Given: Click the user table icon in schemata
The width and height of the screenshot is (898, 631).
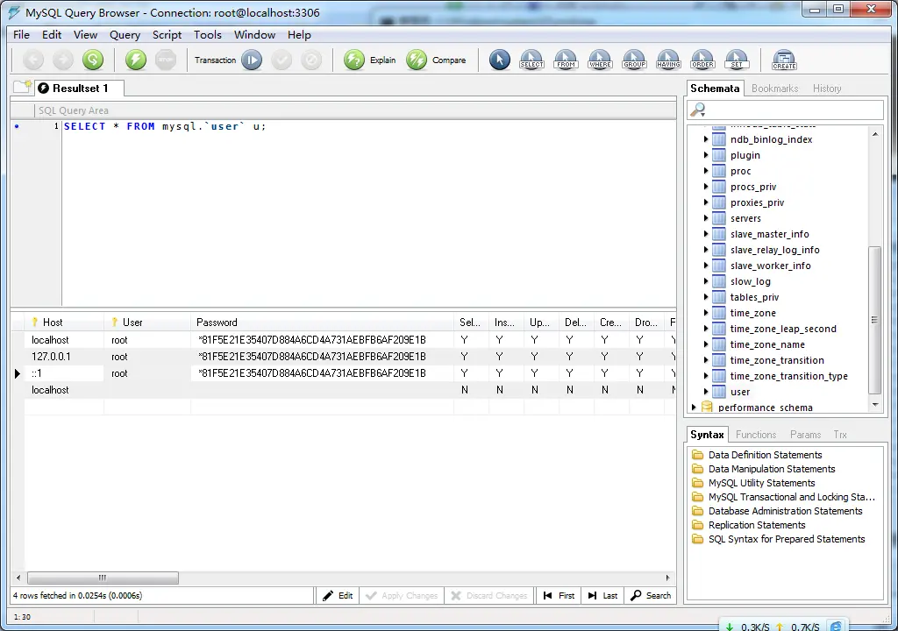Looking at the screenshot, I should [x=719, y=392].
